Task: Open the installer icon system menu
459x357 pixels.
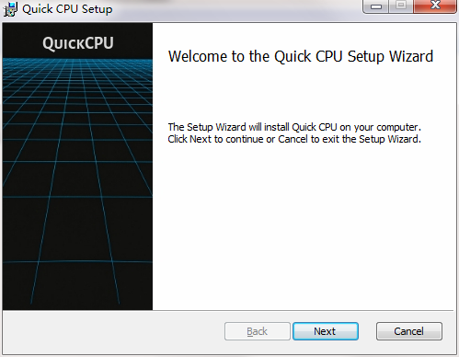Action: click(x=10, y=9)
